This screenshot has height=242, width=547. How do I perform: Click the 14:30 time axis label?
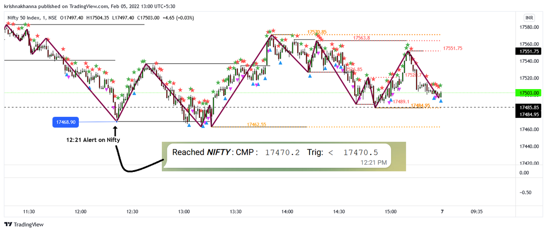pyautogui.click(x=339, y=212)
